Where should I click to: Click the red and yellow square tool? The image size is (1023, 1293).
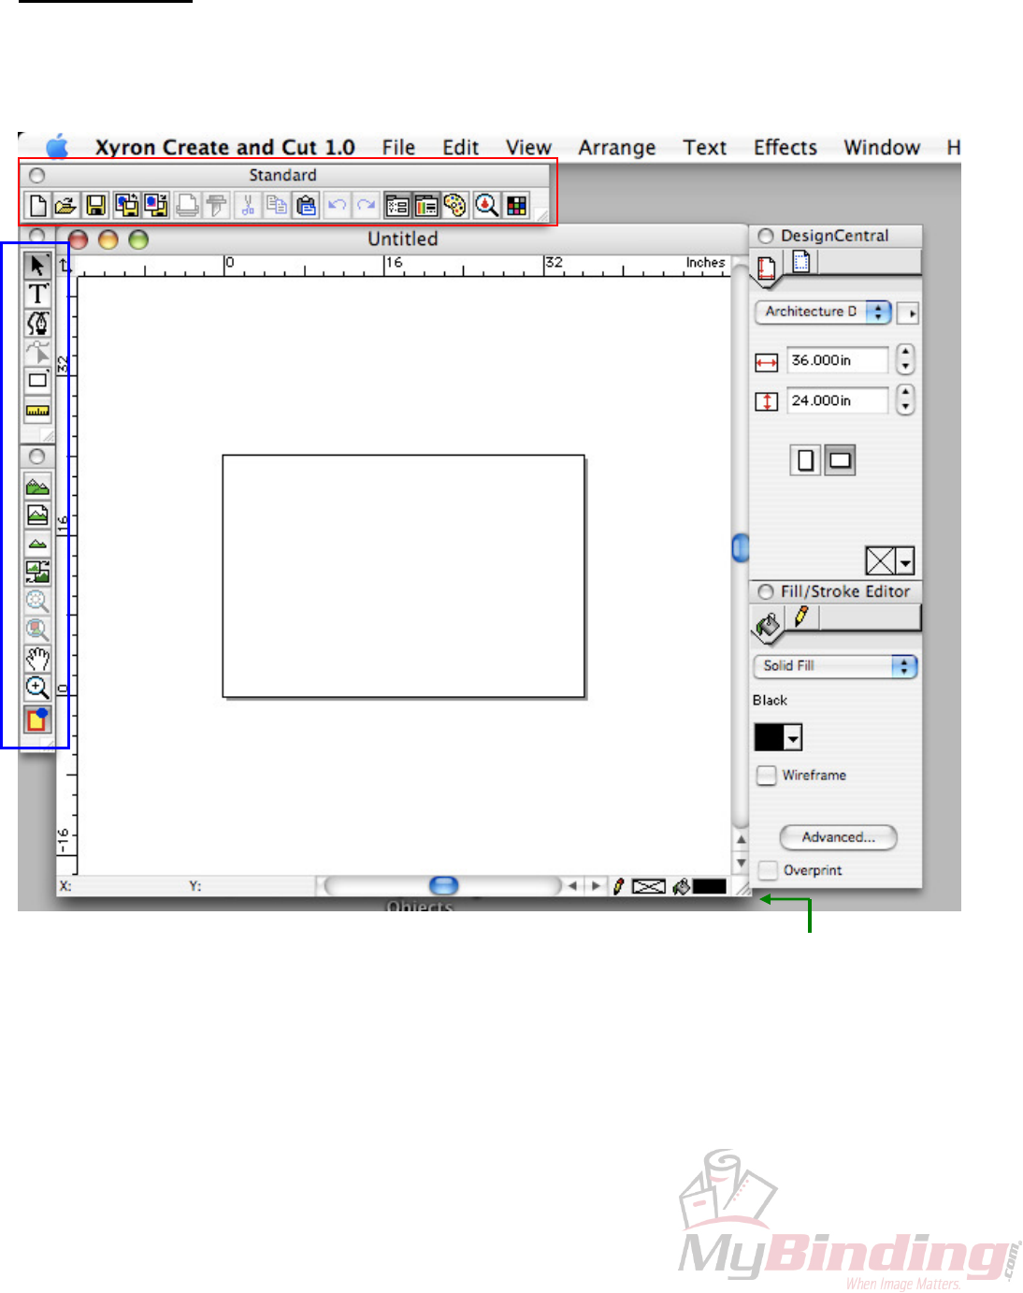37,719
